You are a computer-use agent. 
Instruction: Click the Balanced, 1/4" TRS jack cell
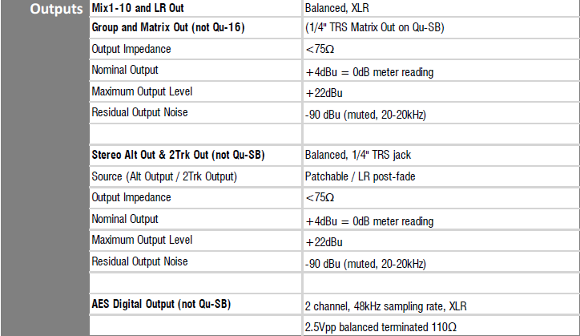click(x=358, y=155)
